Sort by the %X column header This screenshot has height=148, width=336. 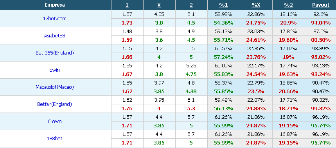click(256, 5)
